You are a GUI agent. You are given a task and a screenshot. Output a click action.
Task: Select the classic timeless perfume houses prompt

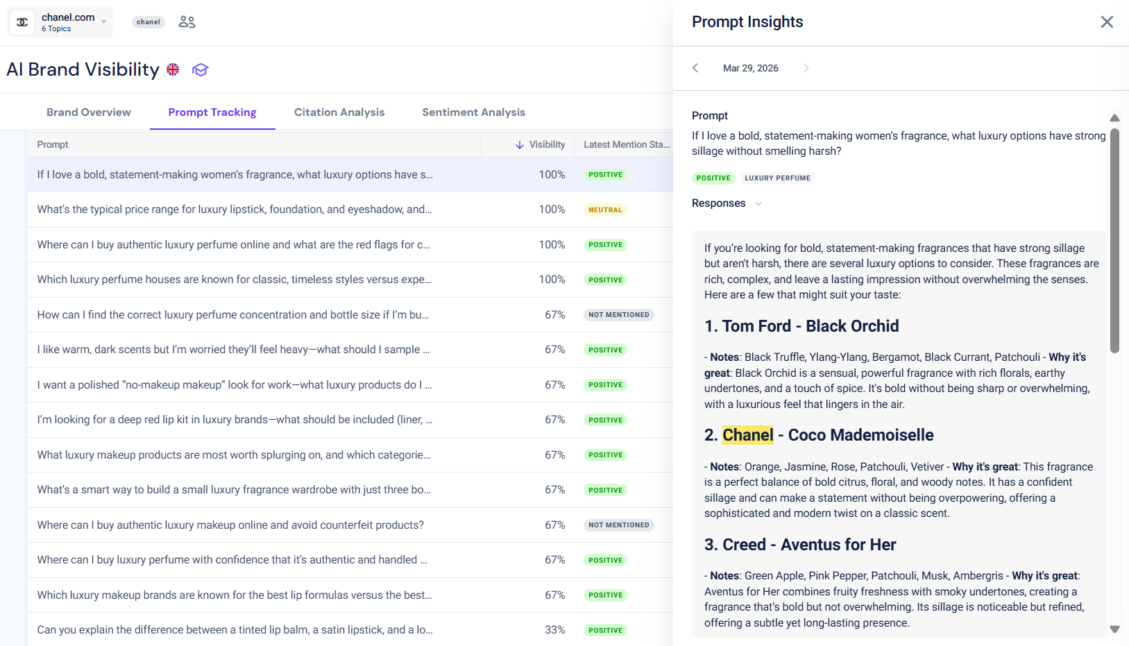click(x=350, y=280)
